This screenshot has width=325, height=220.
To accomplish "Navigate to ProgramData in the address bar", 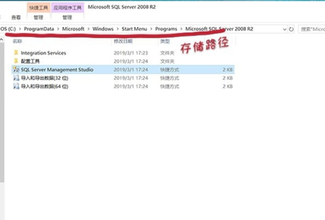I will point(39,29).
